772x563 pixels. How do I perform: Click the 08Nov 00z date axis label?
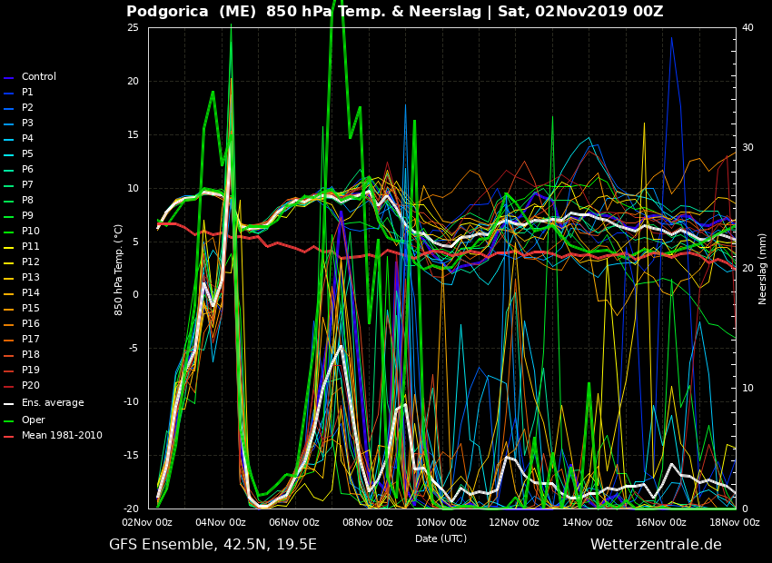coord(368,523)
